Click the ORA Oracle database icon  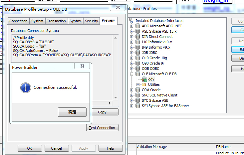[x=138, y=90]
